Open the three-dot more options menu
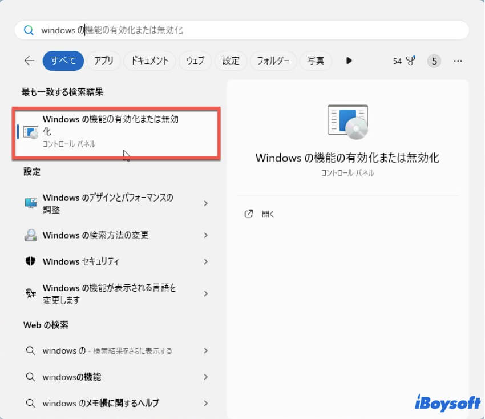The height and width of the screenshot is (419, 485). pos(458,61)
